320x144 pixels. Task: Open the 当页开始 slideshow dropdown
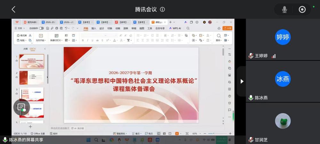click(41, 40)
